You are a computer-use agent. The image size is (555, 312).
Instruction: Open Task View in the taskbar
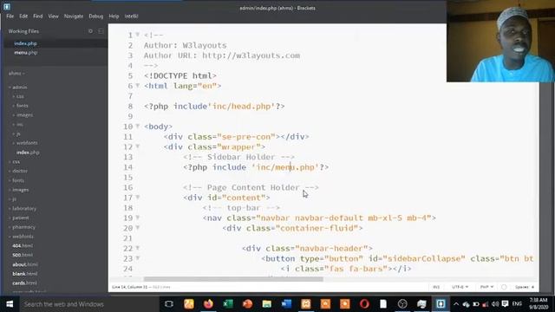point(169,304)
